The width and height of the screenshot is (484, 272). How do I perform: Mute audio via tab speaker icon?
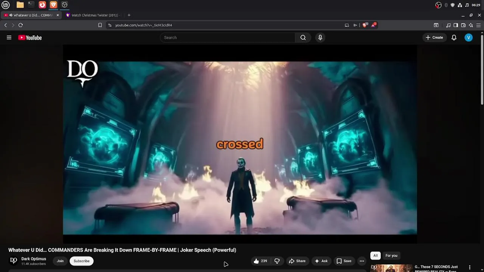11,15
